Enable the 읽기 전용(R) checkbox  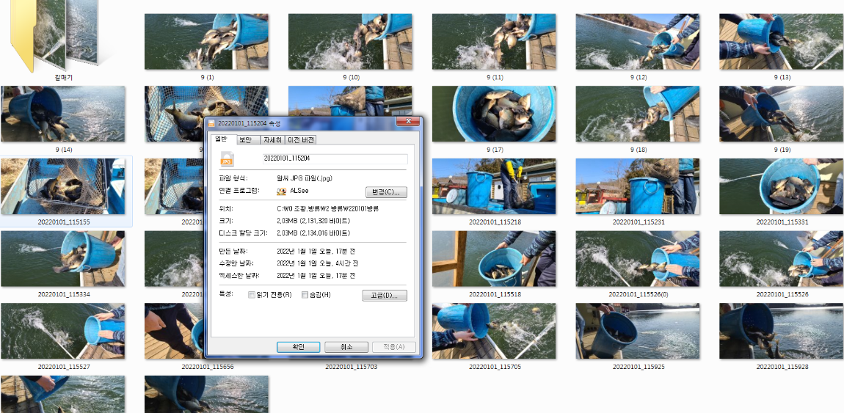[252, 295]
